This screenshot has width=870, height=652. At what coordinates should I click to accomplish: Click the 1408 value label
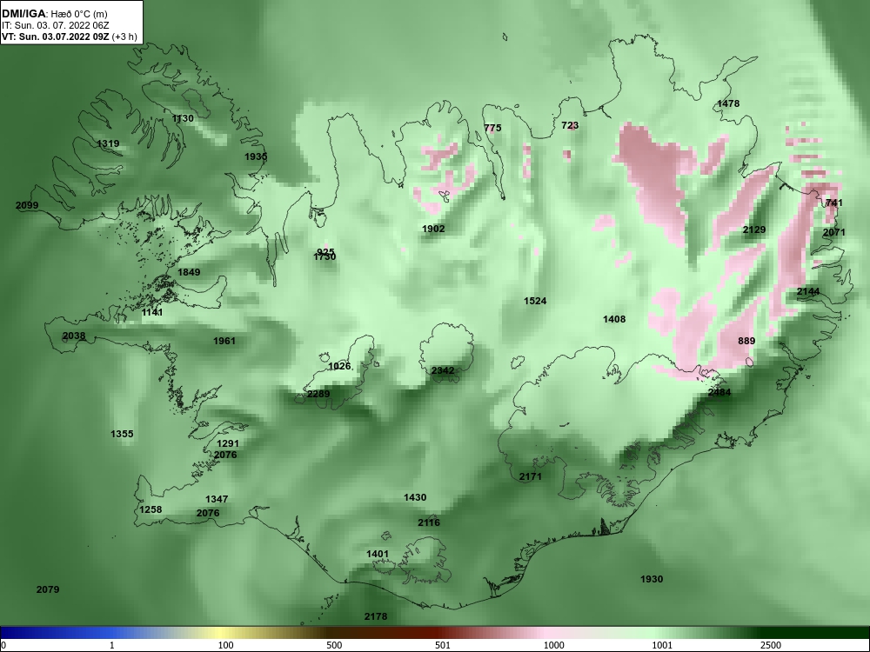614,319
